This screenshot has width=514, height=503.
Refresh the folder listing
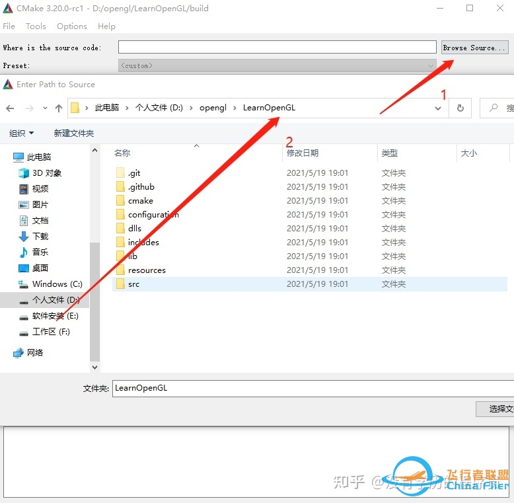point(460,108)
